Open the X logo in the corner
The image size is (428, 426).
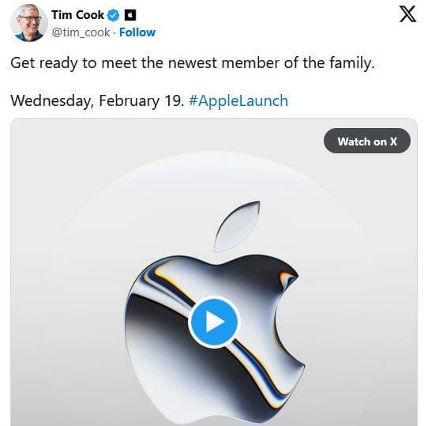coord(407,14)
